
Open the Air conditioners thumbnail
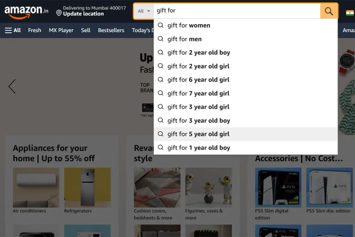click(36, 187)
